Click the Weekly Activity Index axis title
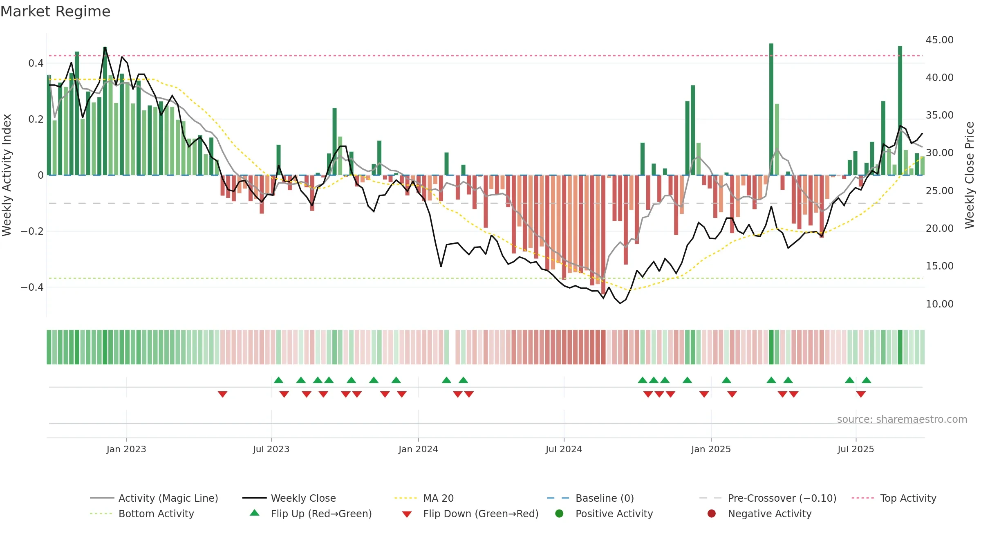Screen dimensions: 981x552 point(7,175)
